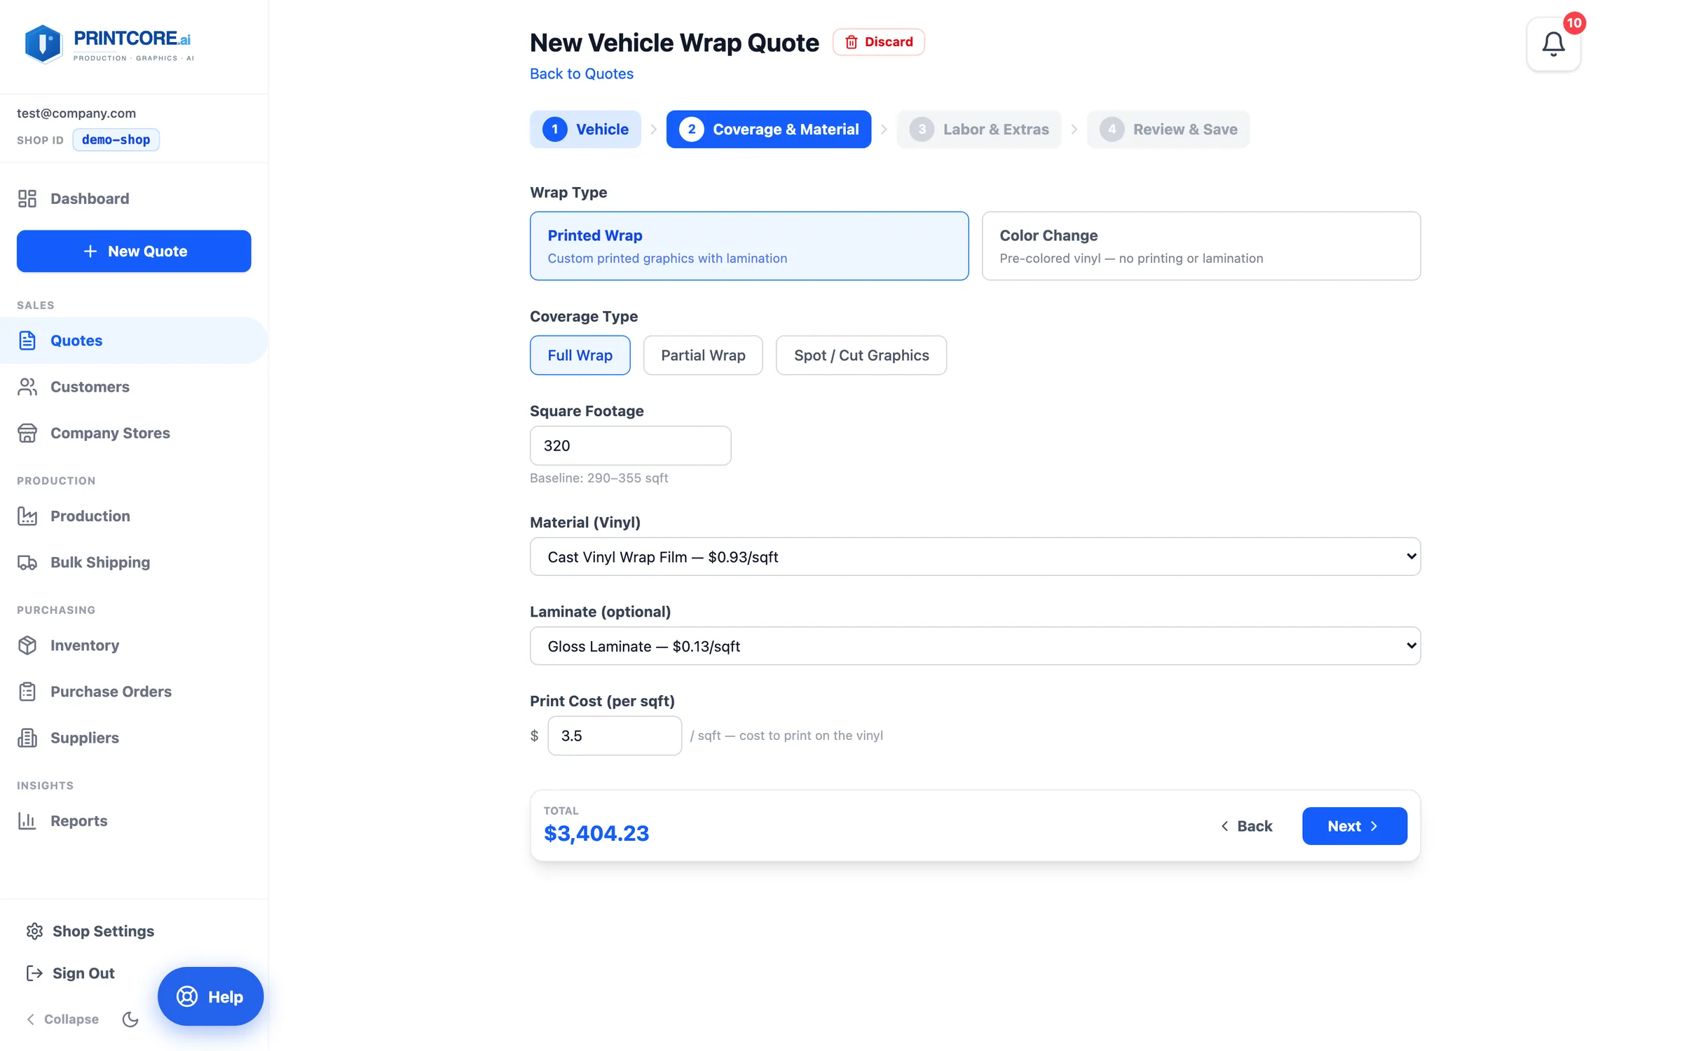This screenshot has width=1682, height=1051.
Task: Open Dashboard in sidebar
Action: [x=134, y=198]
